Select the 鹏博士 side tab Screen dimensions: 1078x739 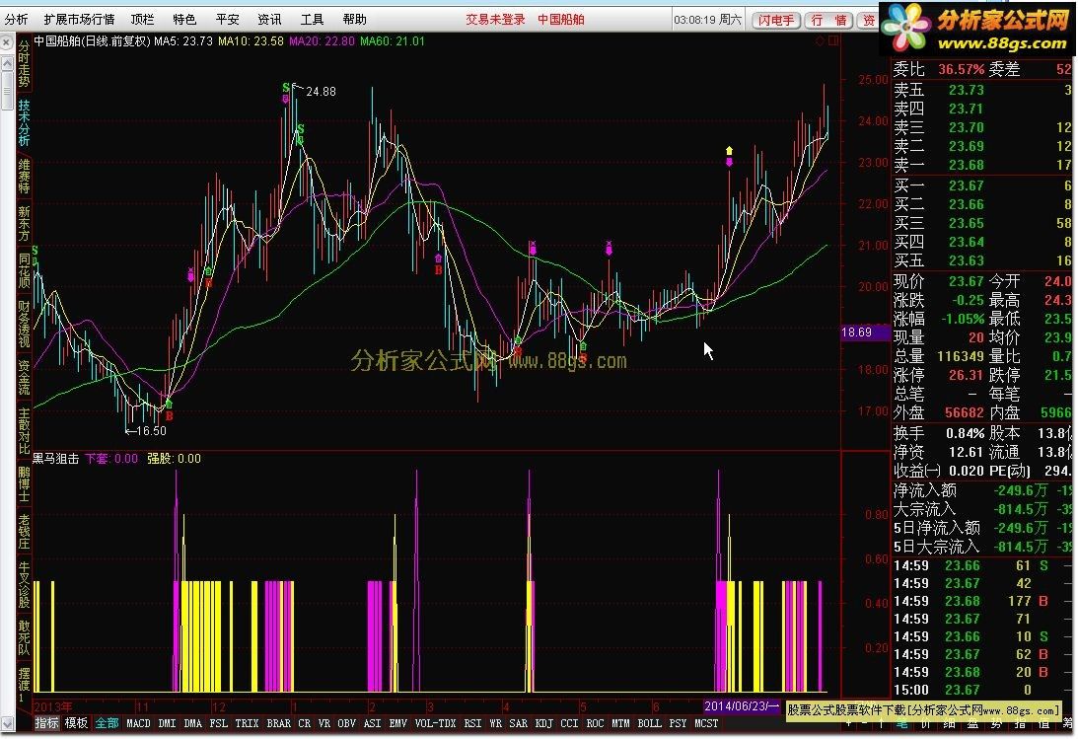24,484
